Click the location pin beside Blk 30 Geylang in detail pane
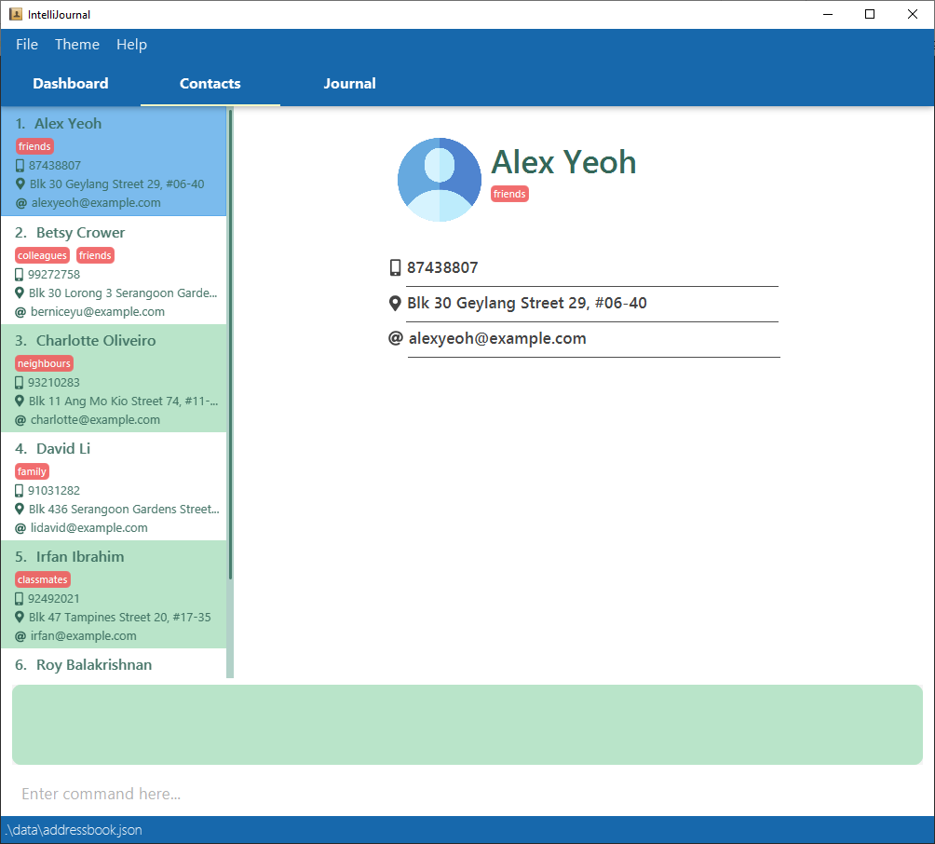The height and width of the screenshot is (844, 935). pos(395,303)
